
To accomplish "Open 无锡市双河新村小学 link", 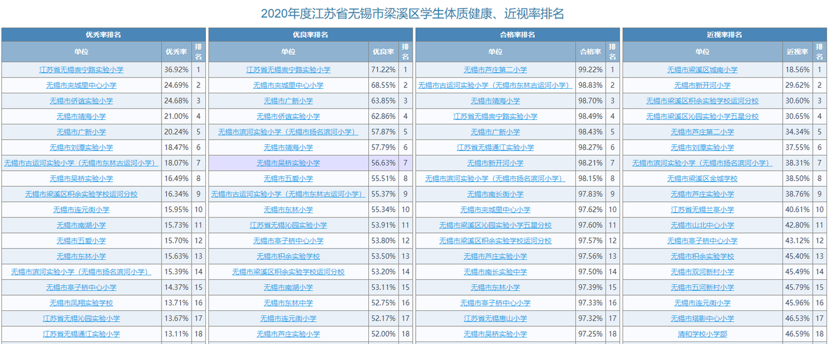I will (x=702, y=272).
